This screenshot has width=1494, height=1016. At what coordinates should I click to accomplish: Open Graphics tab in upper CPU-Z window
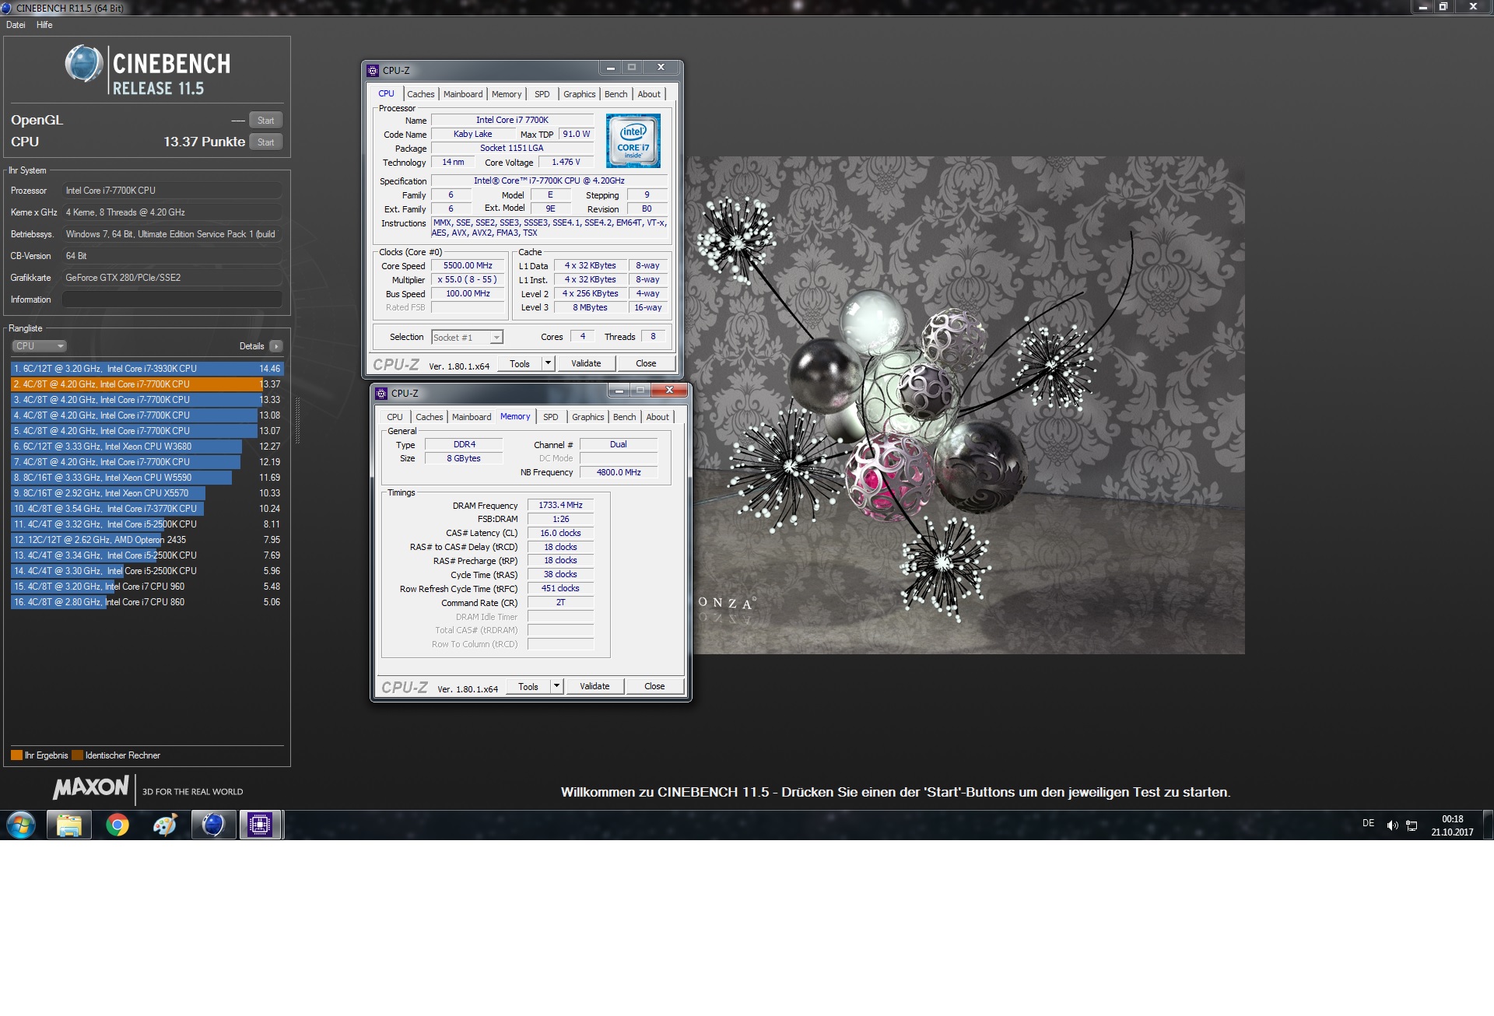[x=580, y=94]
